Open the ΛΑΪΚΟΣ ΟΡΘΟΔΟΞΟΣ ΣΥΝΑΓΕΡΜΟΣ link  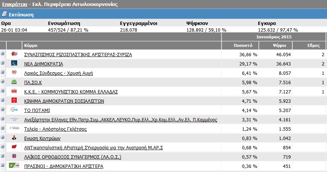(x=73, y=157)
